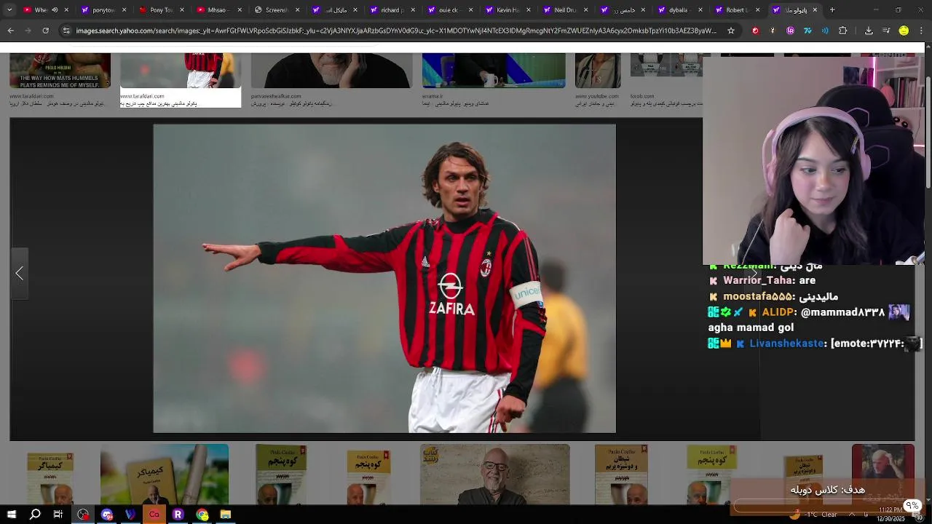Select the www.youtube.com result thumbnail

pos(598,71)
